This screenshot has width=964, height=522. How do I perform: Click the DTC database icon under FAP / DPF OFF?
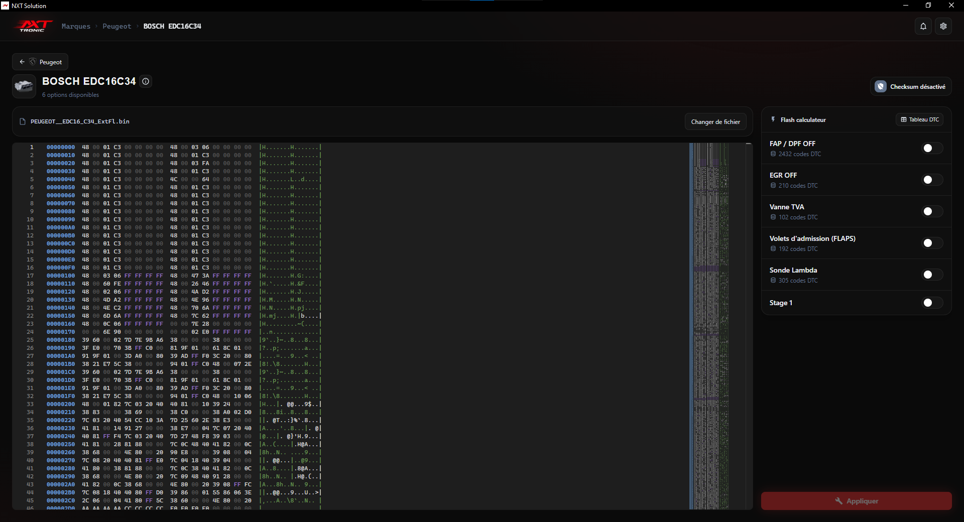(773, 154)
